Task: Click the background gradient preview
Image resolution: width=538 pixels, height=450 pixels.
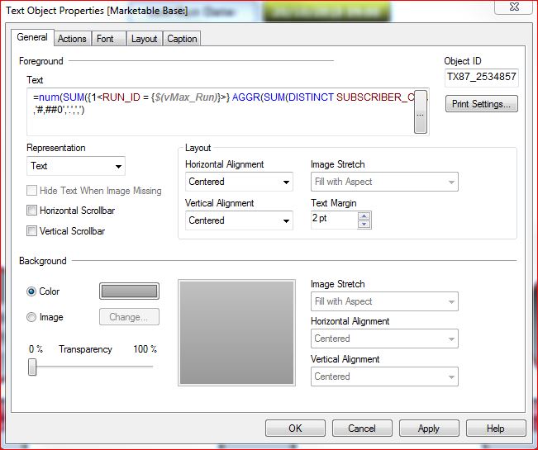Action: (x=236, y=333)
